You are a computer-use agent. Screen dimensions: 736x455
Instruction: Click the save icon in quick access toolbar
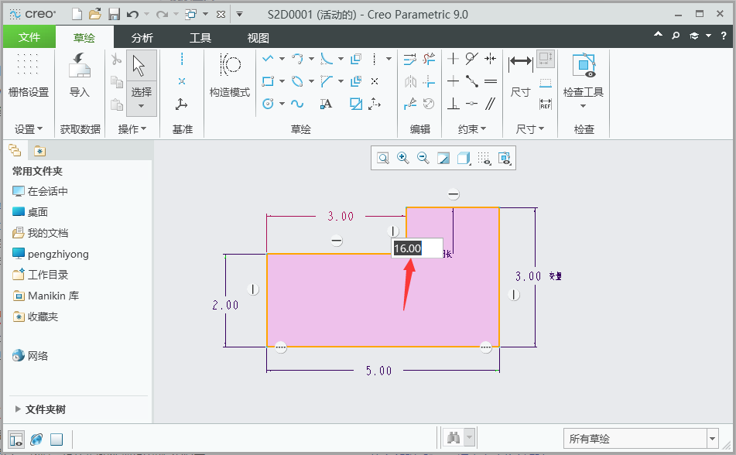(x=114, y=15)
